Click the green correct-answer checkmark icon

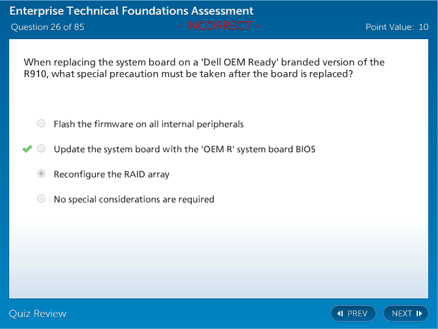pos(27,149)
